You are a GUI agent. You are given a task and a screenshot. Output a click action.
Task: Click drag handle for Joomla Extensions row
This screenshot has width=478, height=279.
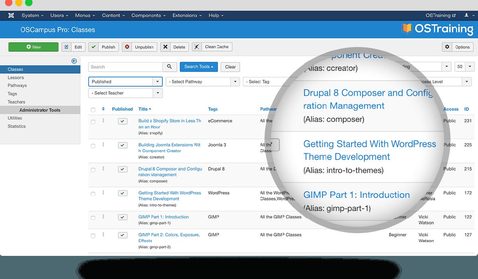tap(104, 145)
